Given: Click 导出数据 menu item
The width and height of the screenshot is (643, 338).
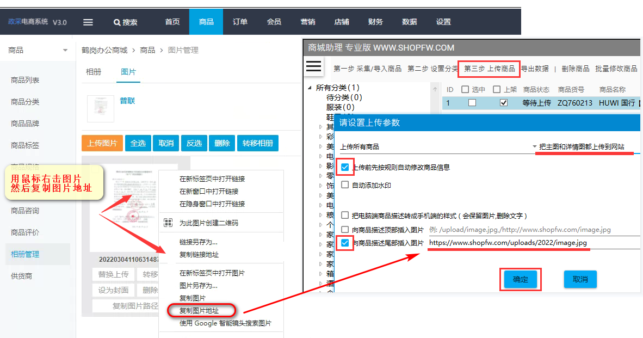Looking at the screenshot, I should (x=535, y=69).
